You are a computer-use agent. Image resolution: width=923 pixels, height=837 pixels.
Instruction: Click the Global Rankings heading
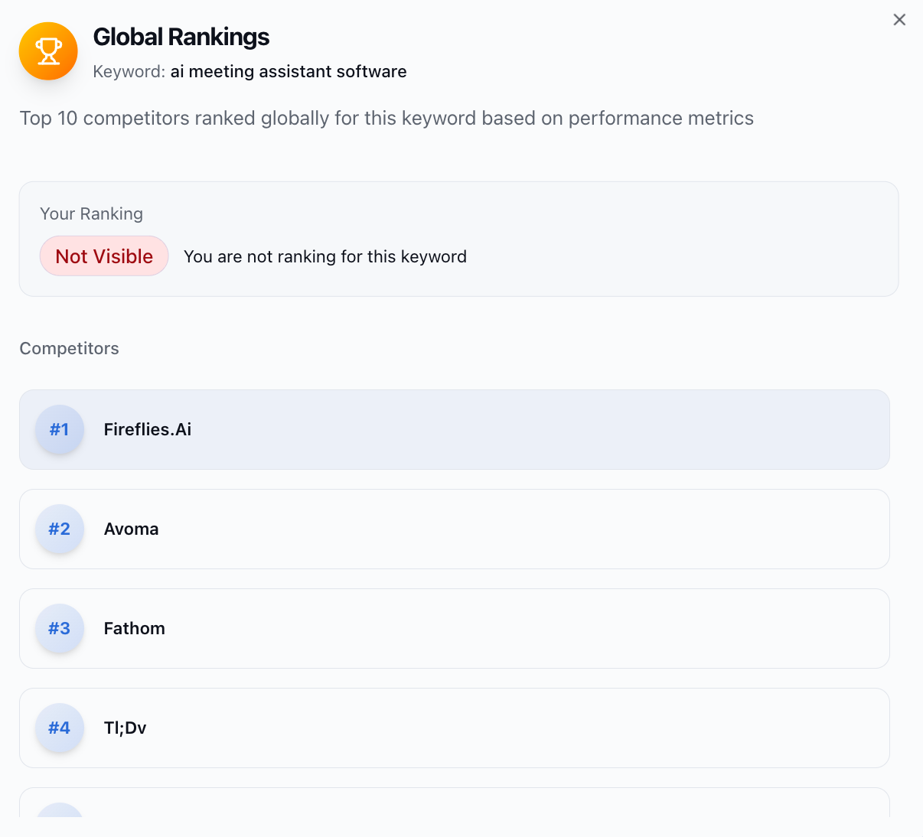click(x=181, y=37)
